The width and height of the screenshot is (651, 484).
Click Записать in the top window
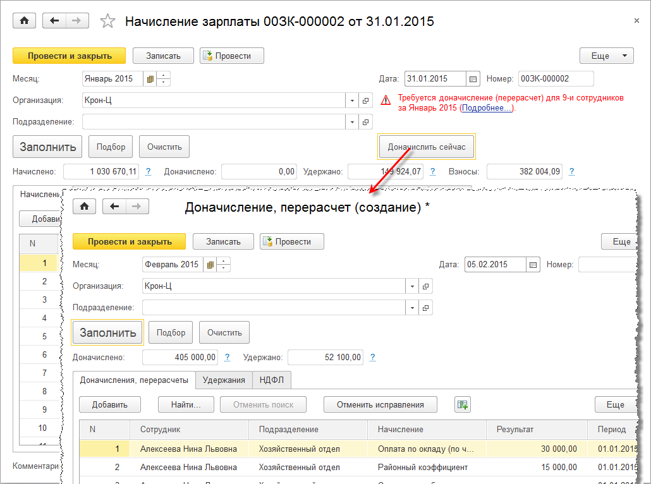[163, 56]
